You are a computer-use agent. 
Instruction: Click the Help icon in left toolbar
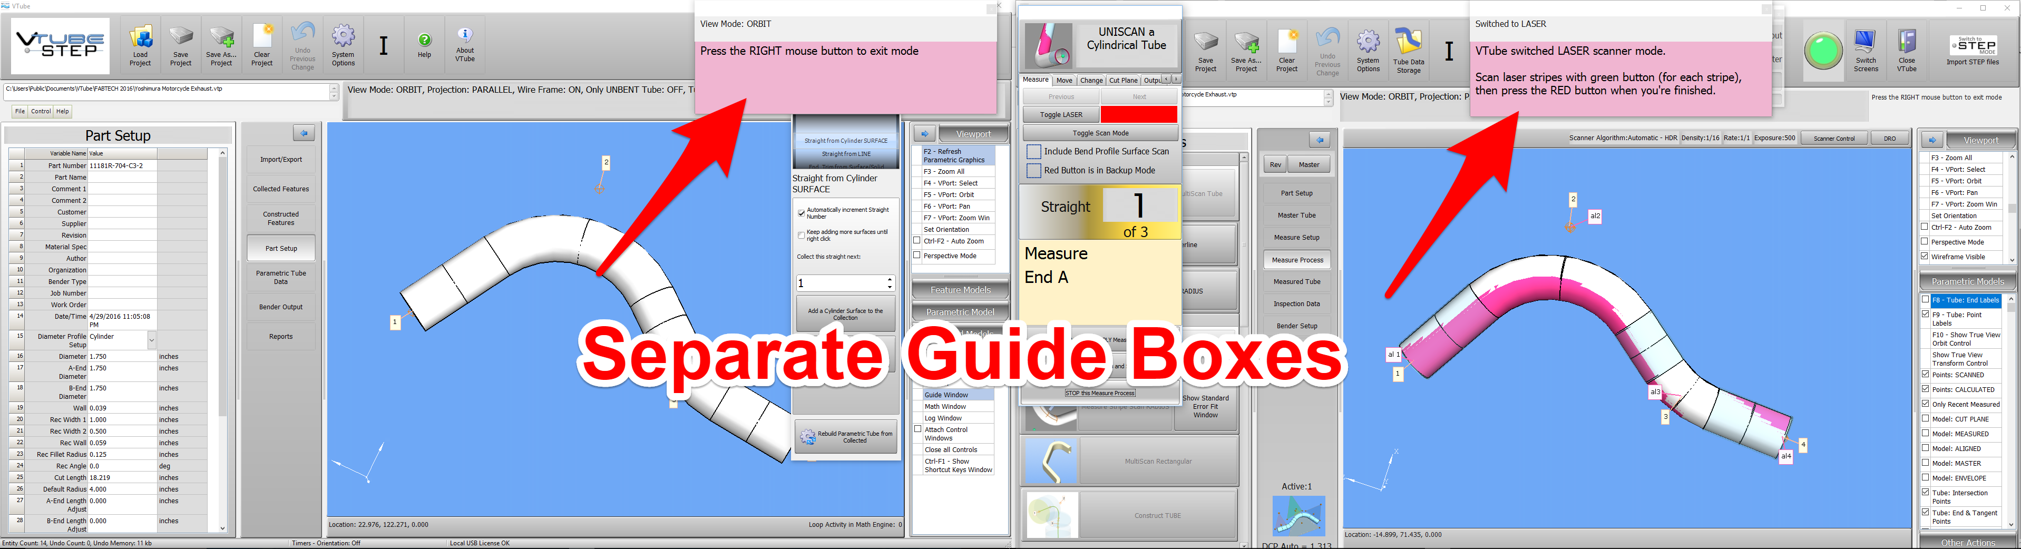click(424, 45)
